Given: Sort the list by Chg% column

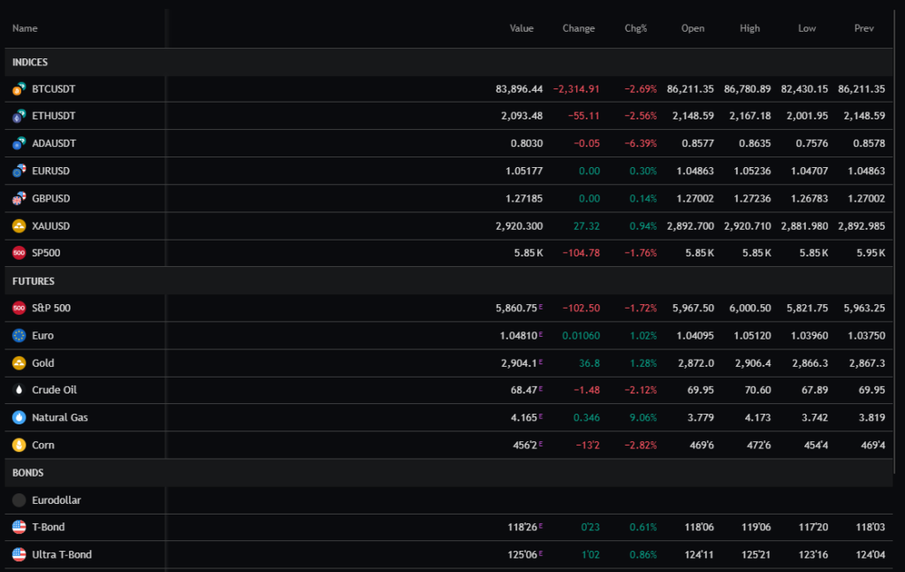Looking at the screenshot, I should point(635,27).
